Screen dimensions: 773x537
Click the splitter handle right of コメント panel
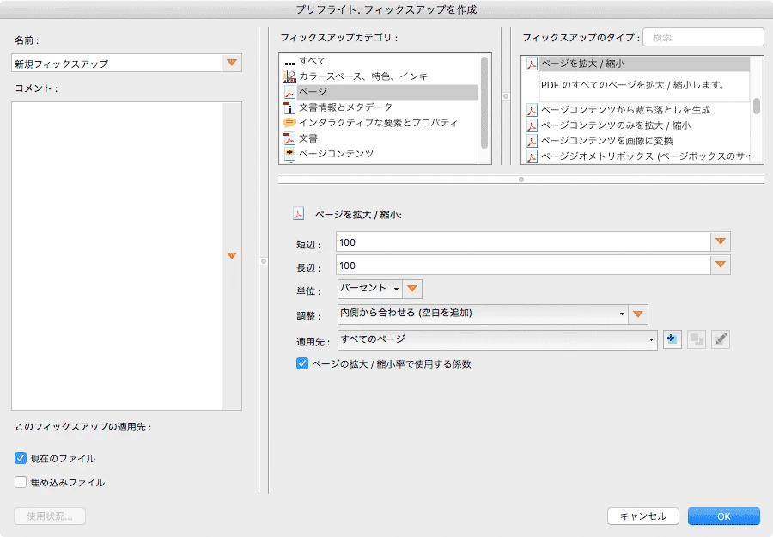click(264, 261)
